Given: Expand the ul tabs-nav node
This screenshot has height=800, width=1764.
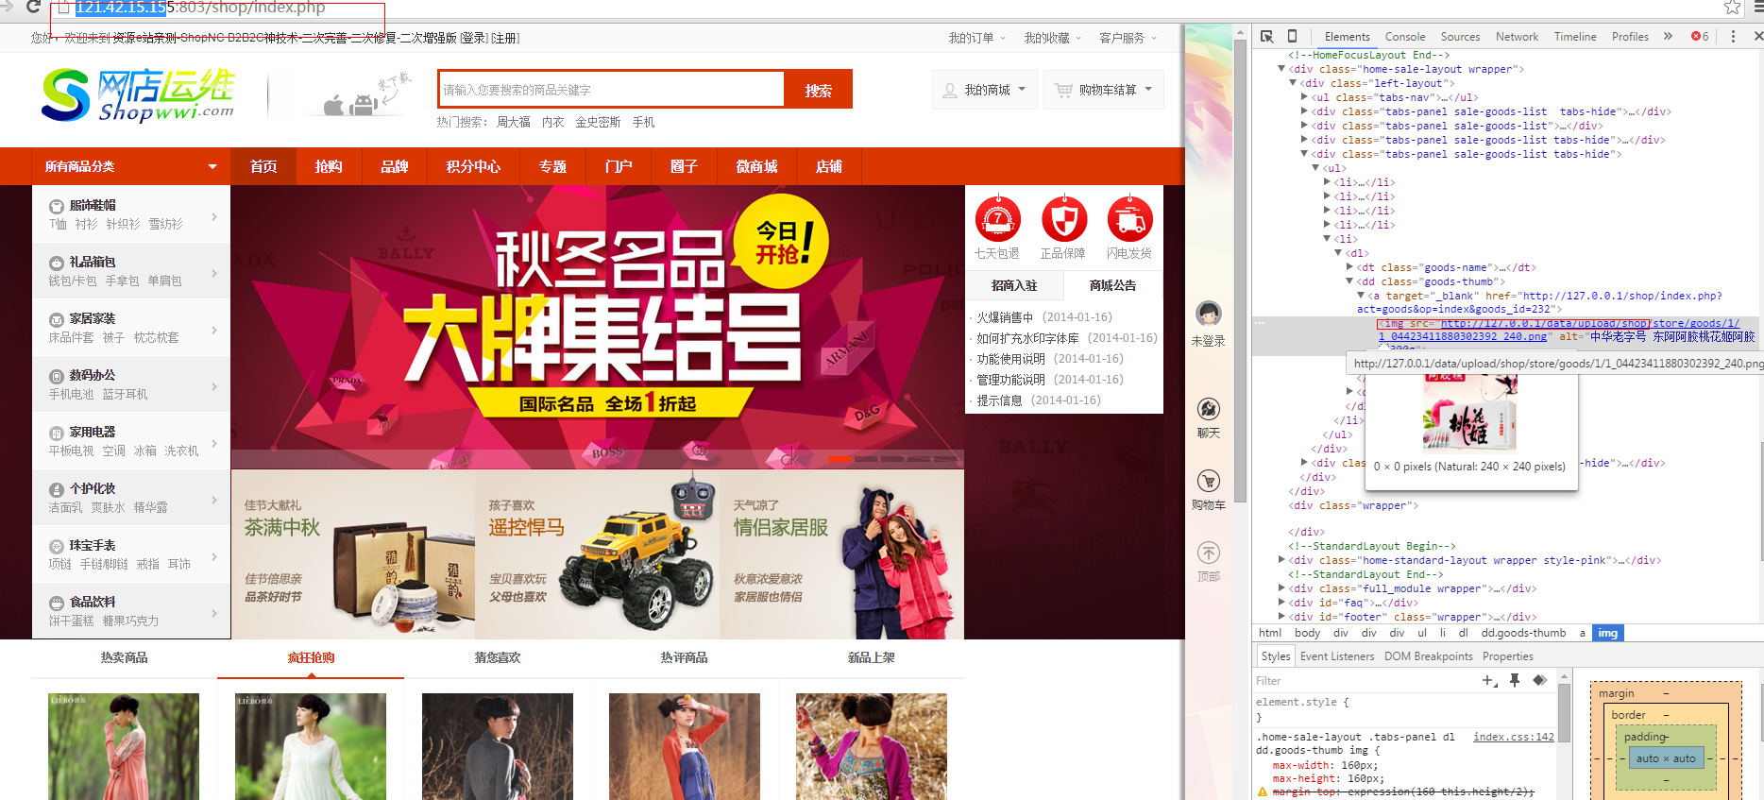Looking at the screenshot, I should [1304, 97].
